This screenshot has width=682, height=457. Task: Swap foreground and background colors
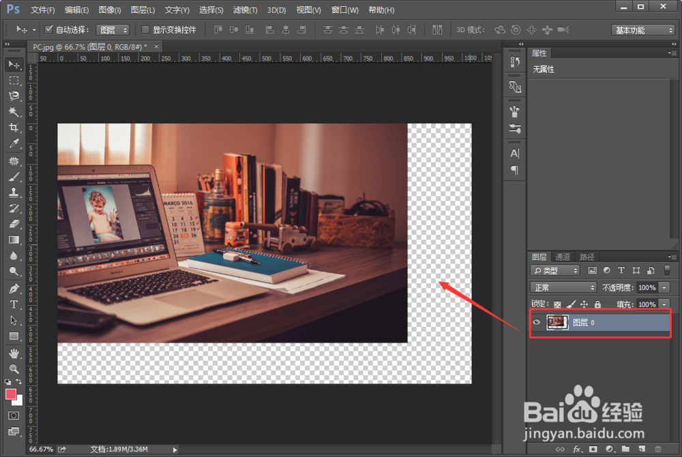tap(18, 381)
